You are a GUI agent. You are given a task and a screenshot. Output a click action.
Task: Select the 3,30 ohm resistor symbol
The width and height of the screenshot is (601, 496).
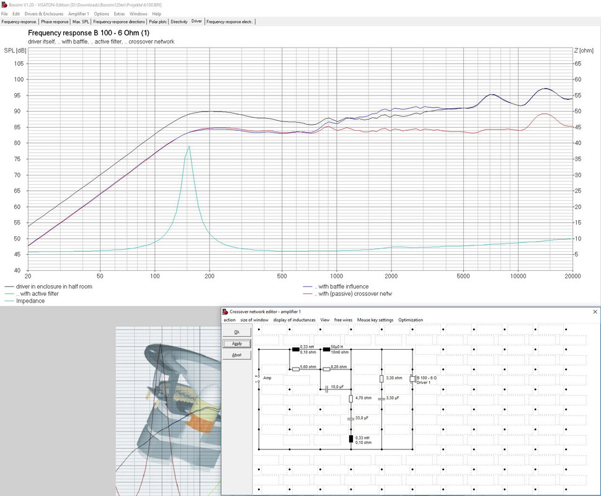click(381, 379)
